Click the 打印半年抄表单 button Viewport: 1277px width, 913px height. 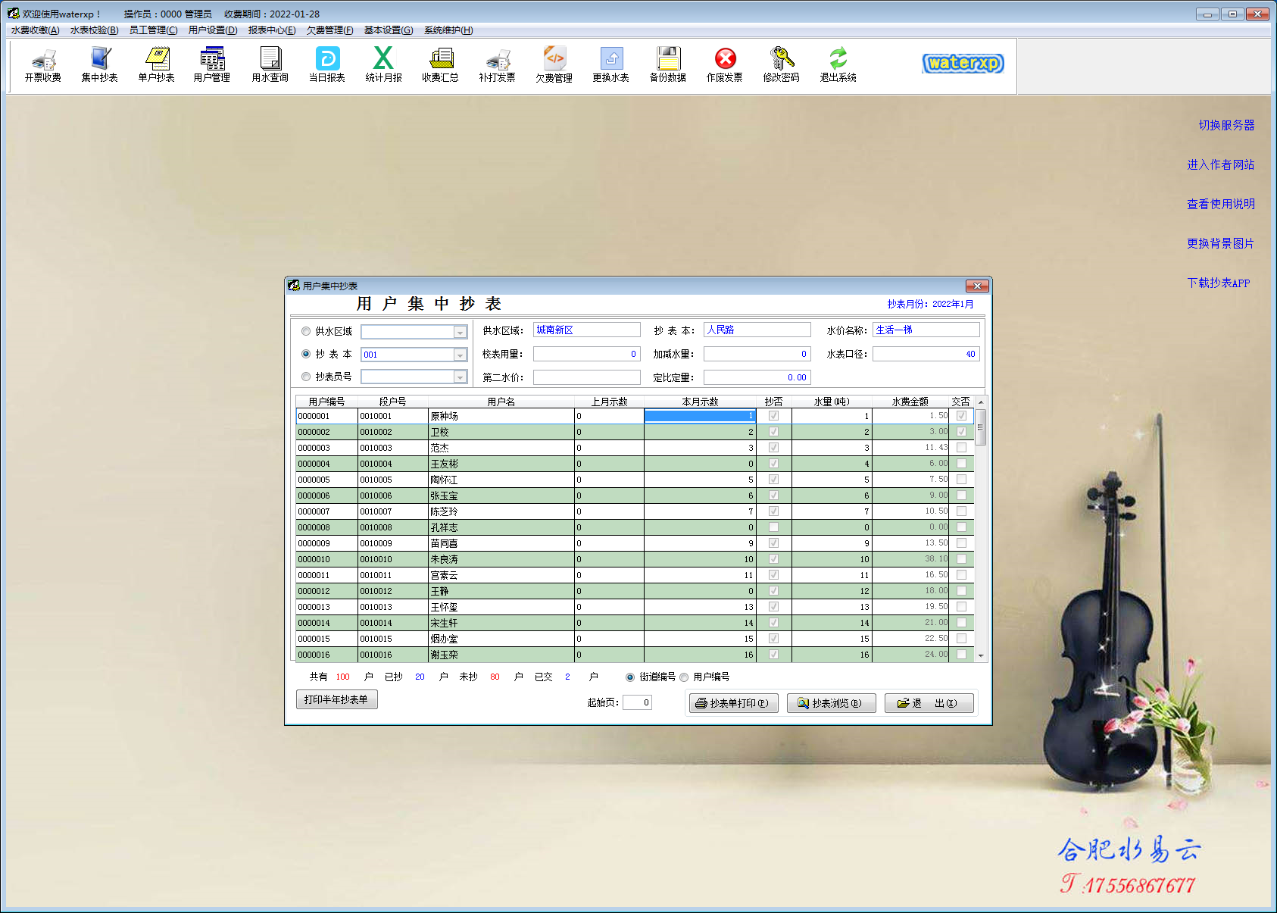(x=336, y=699)
